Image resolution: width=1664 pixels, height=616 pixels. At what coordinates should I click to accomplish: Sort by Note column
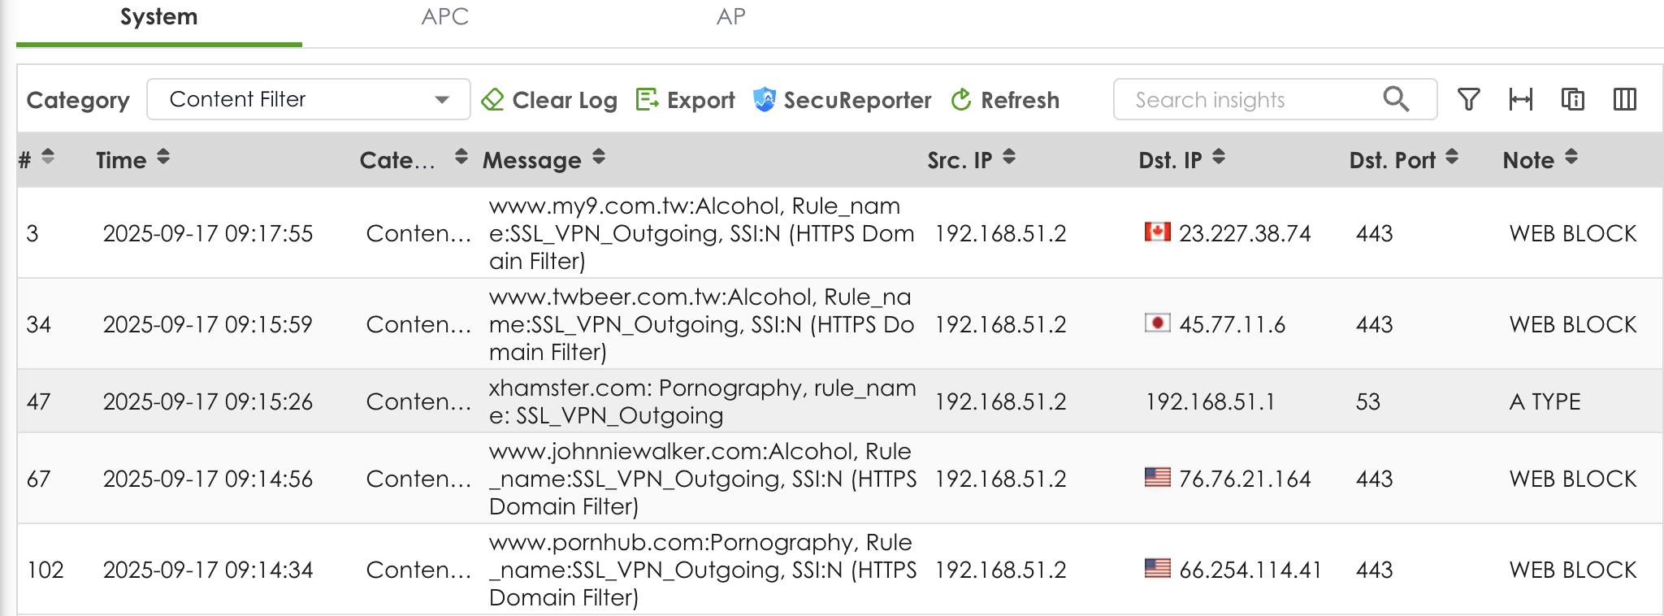click(1571, 158)
